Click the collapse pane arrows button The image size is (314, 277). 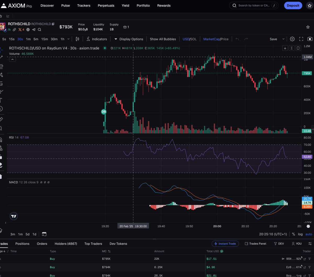click(x=291, y=48)
